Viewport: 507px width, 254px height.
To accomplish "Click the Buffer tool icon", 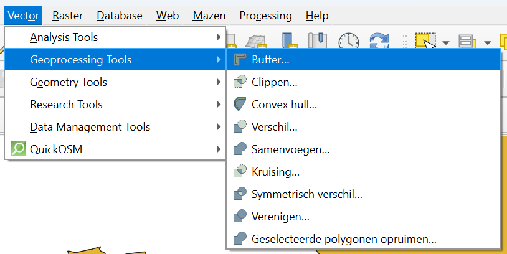I will pos(240,60).
